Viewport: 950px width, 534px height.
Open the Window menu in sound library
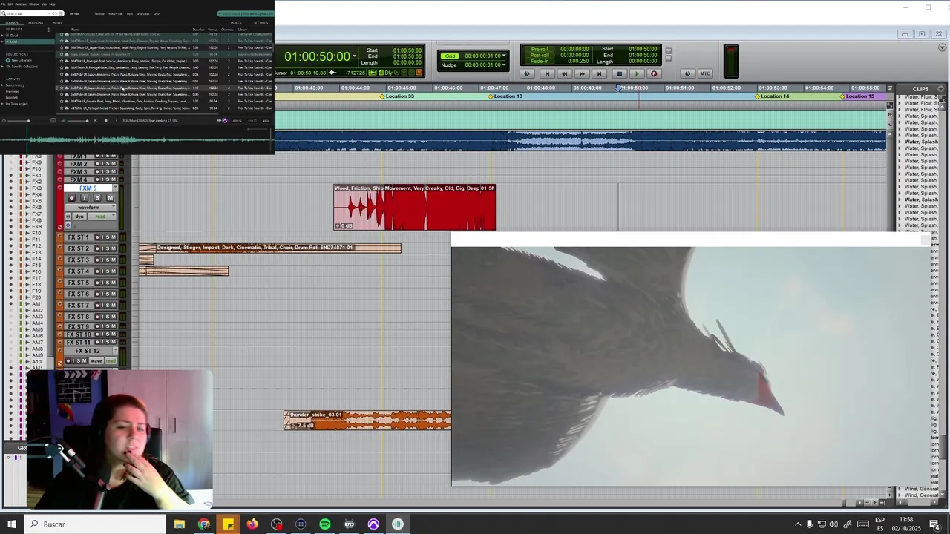34,4
